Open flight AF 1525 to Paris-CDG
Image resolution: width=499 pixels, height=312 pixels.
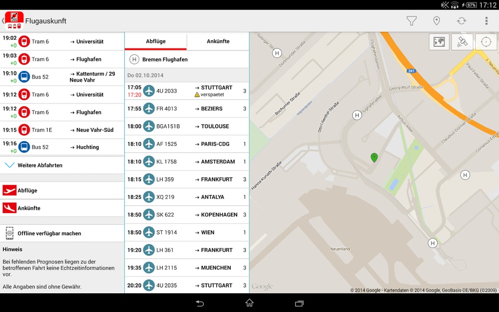pyautogui.click(x=187, y=144)
